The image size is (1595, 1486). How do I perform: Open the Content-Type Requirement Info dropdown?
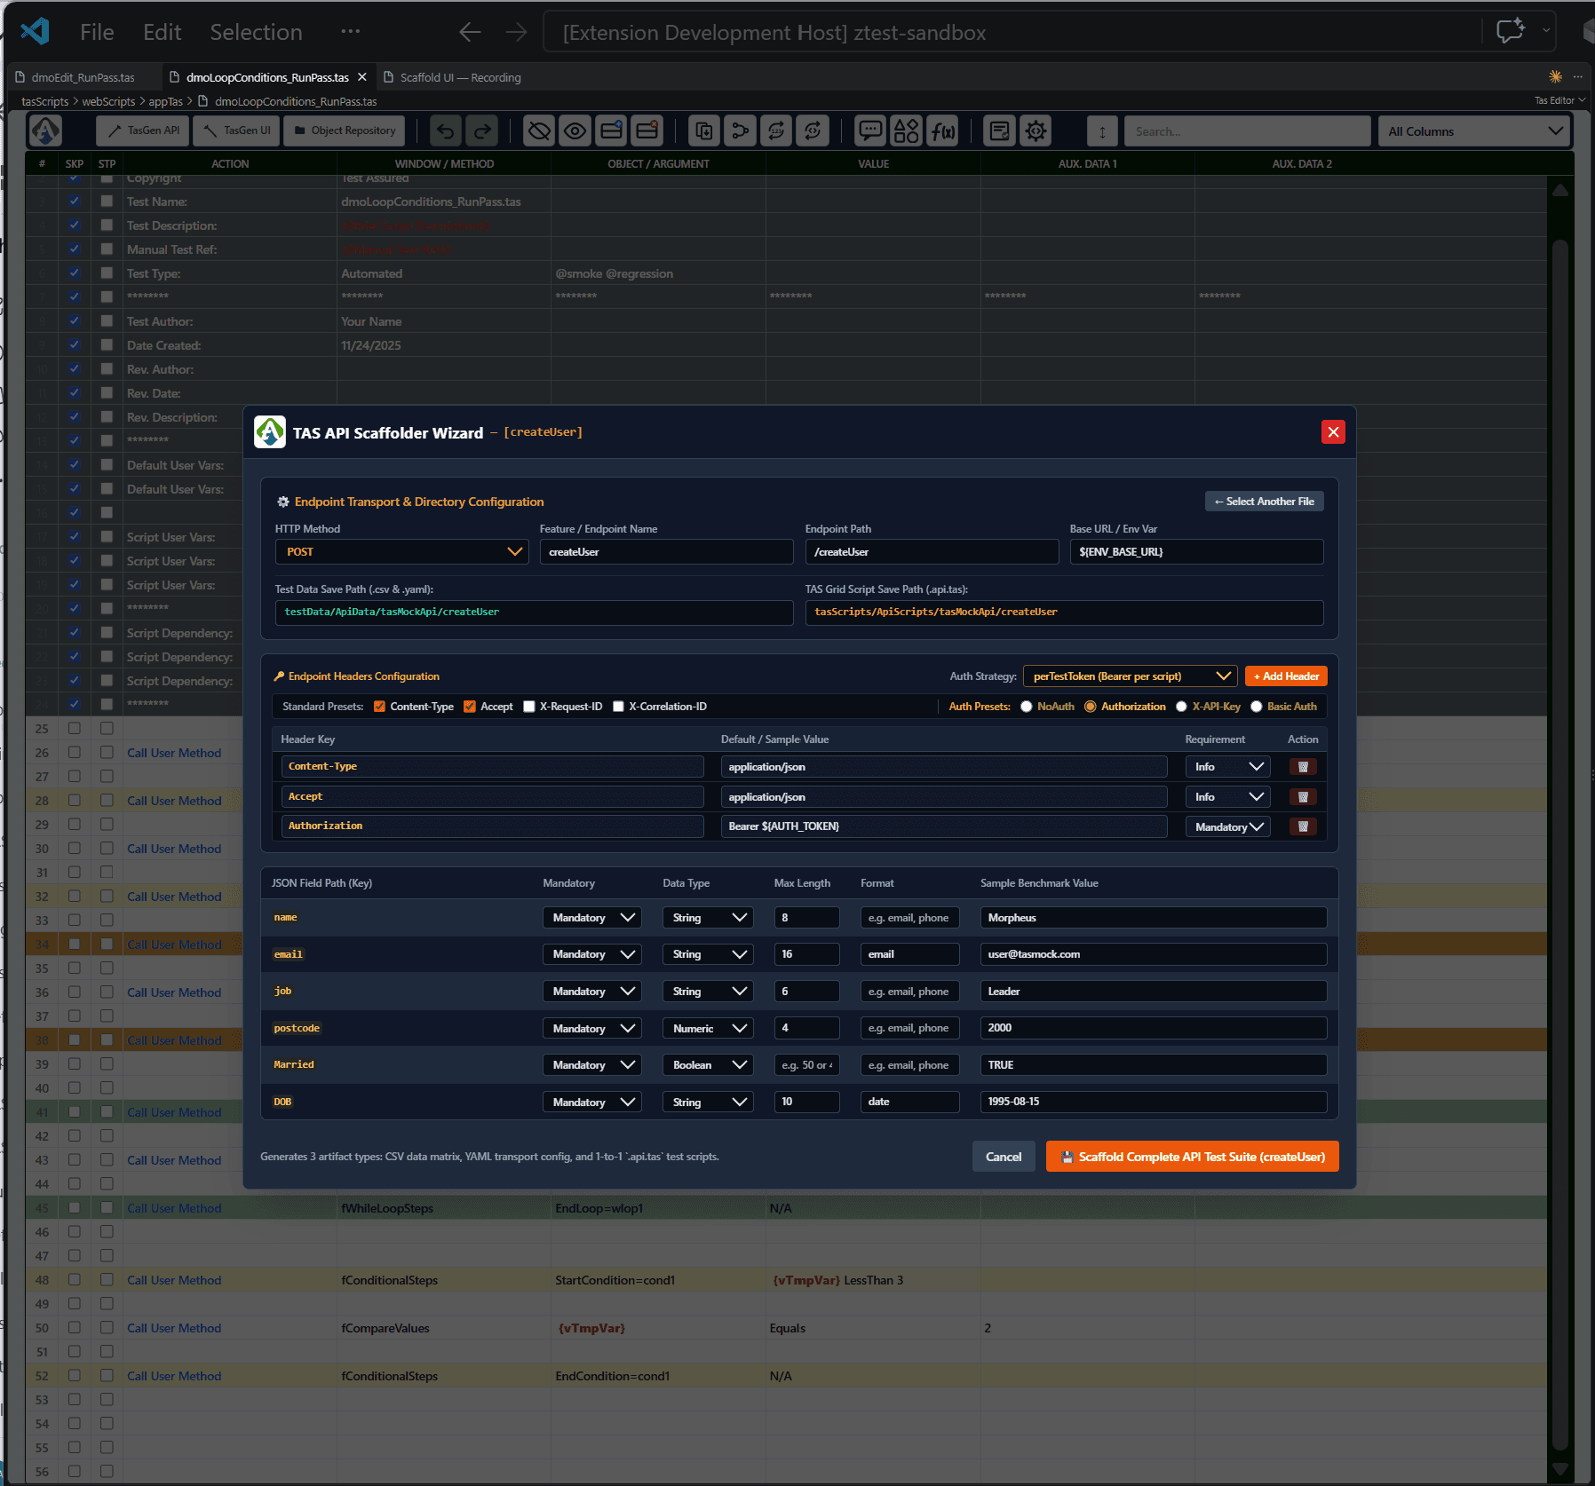coord(1227,767)
